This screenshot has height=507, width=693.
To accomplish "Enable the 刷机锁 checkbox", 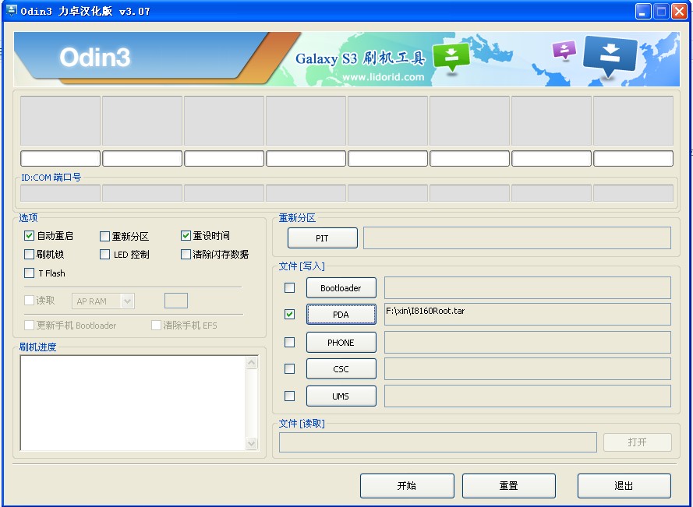I will point(29,255).
